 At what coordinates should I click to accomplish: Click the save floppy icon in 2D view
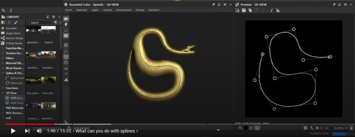pos(244,10)
